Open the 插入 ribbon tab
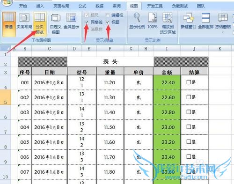Screen dimensions: 234x184 [x=40, y=6]
